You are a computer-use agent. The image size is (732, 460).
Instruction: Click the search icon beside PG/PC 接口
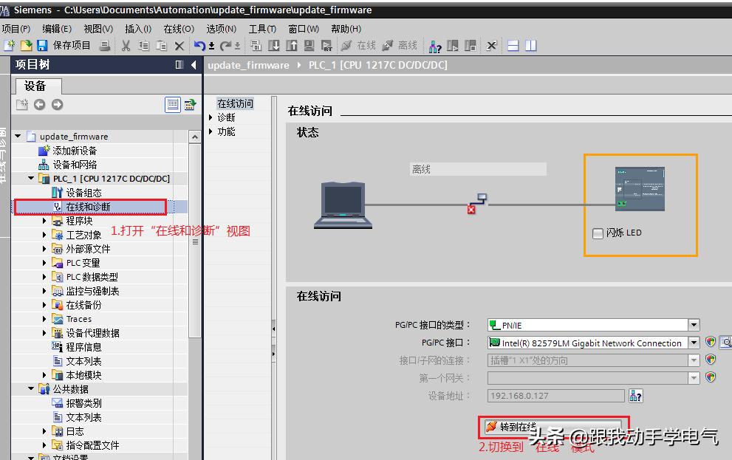726,343
